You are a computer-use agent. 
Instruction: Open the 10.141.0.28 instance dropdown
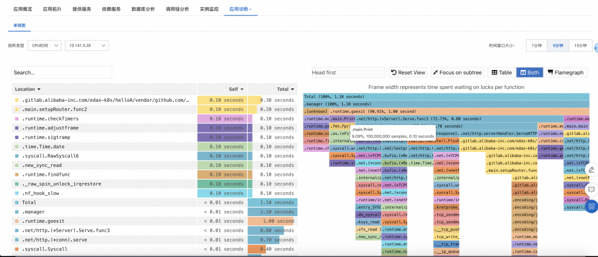[x=86, y=46]
